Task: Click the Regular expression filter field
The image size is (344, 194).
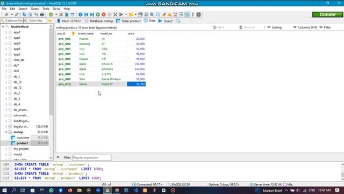Action: point(91,157)
